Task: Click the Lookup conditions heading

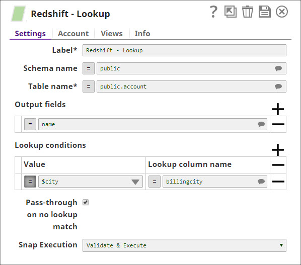Action: point(50,145)
